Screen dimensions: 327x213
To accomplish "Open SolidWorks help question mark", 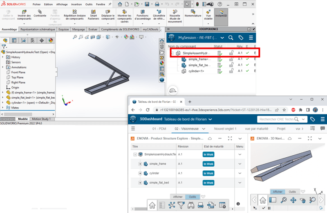I will pos(219,4).
